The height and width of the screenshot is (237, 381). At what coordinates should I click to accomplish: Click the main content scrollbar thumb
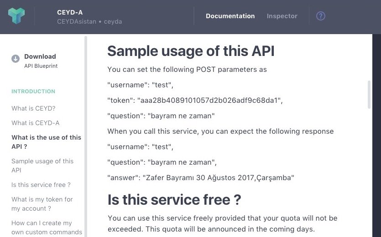tap(369, 95)
